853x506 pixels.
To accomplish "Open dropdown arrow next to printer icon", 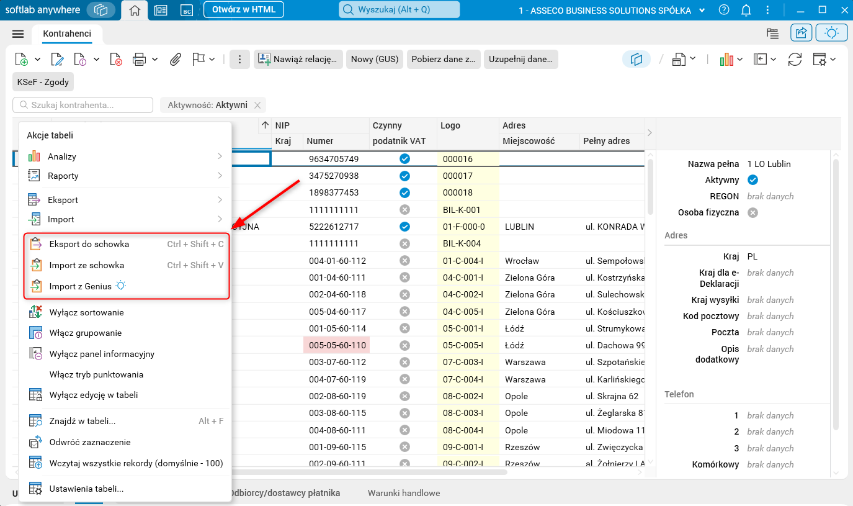I will tap(154, 59).
